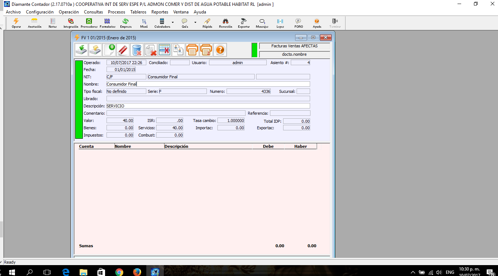The image size is (498, 276).
Task: Click the Reversión binoculars toolbar icon
Action: [225, 23]
